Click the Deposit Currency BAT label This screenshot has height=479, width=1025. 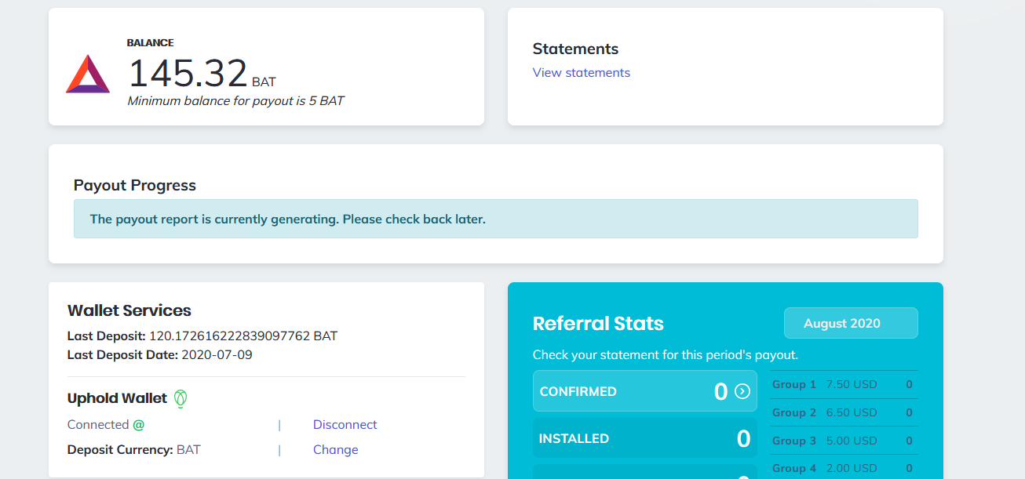point(134,450)
